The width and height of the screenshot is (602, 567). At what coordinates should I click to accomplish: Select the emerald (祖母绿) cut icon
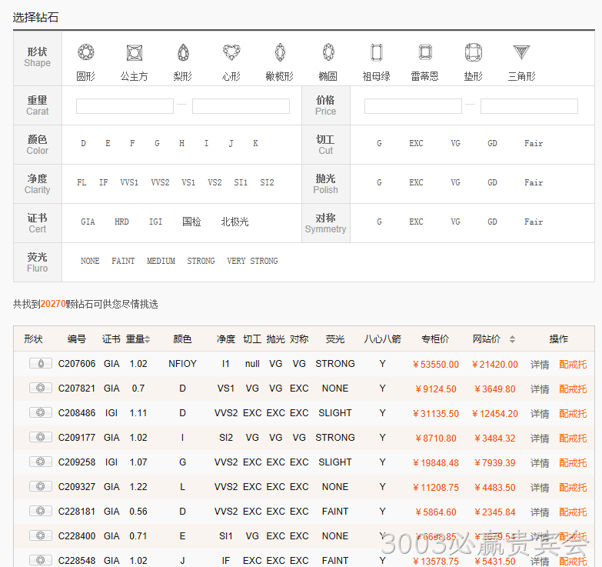pyautogui.click(x=376, y=52)
